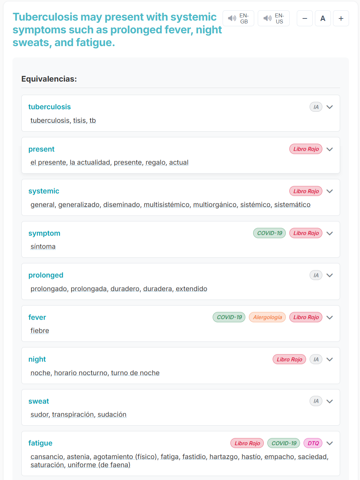Play the EN-GB audio pronunciation
The image size is (360, 480).
238,18
